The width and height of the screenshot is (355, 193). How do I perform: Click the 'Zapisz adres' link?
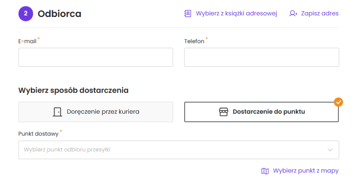(319, 13)
